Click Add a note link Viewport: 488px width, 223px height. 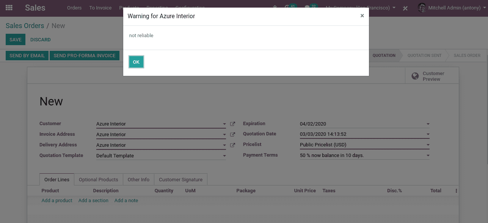126,200
